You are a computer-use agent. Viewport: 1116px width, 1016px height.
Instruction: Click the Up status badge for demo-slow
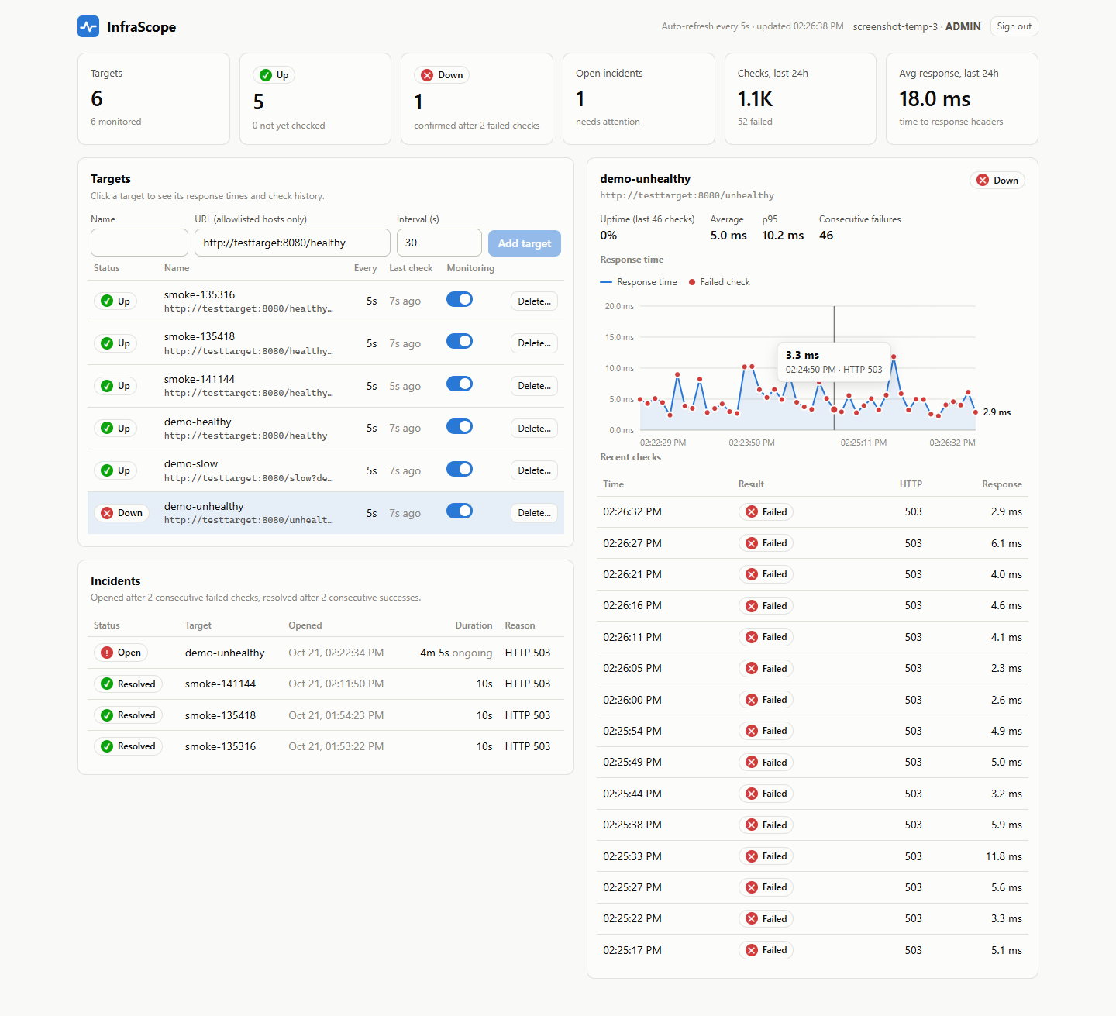coord(115,470)
